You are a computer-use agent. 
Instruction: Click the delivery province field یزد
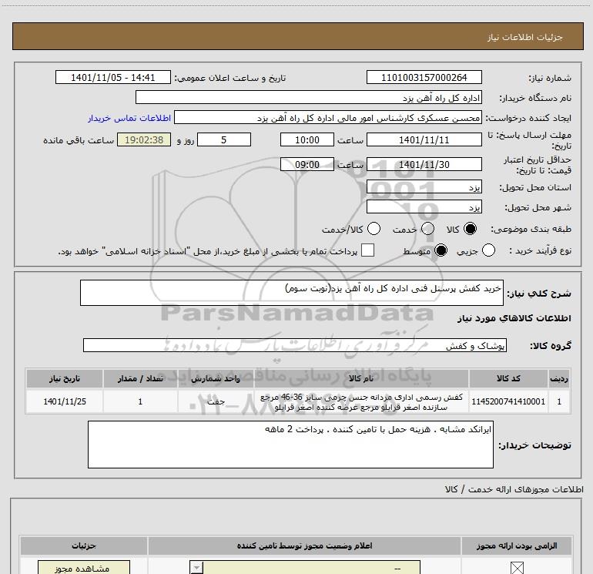pos(424,187)
